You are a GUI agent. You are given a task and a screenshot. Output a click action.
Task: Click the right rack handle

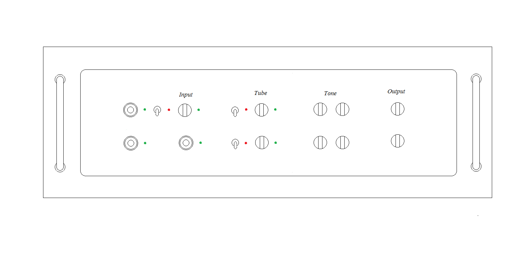point(476,123)
